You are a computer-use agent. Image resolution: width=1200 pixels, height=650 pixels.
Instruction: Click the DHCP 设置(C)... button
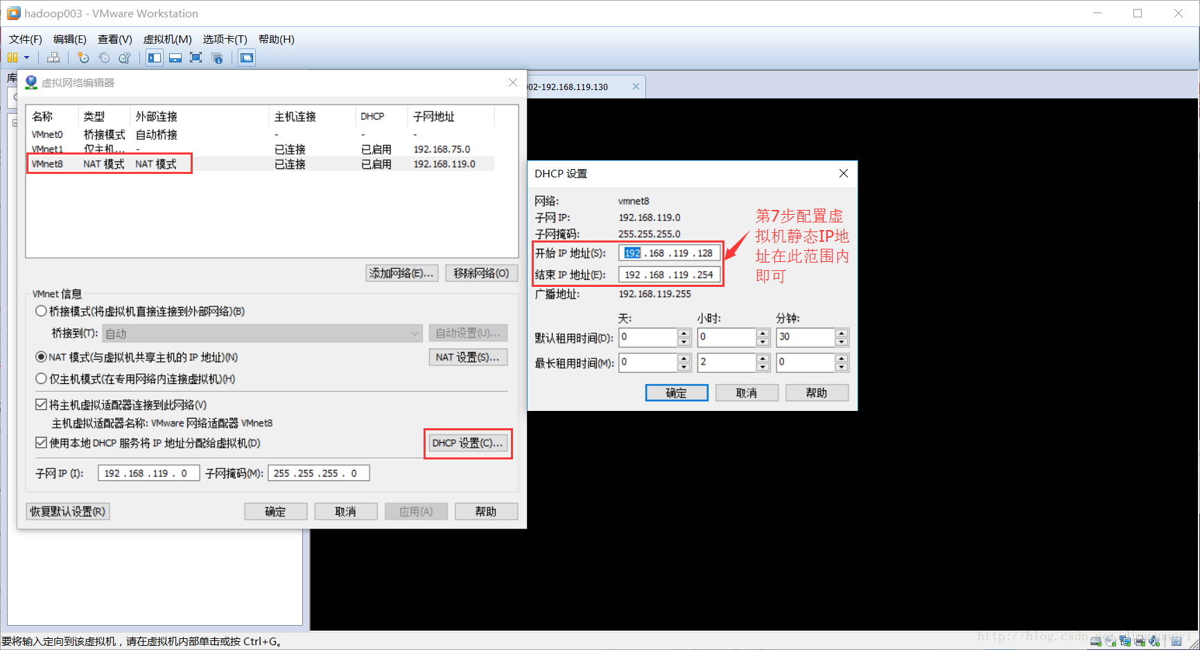coord(467,443)
